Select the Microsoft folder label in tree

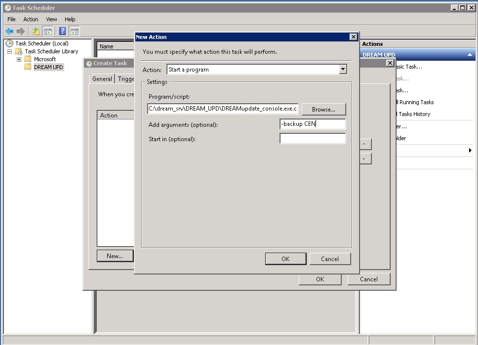[x=45, y=59]
